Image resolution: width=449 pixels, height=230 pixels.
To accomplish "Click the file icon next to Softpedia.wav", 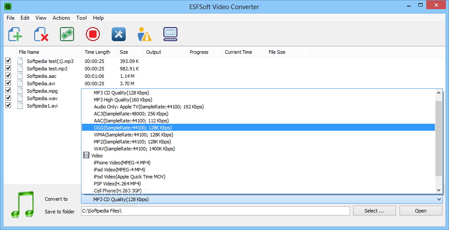I will click(x=20, y=98).
